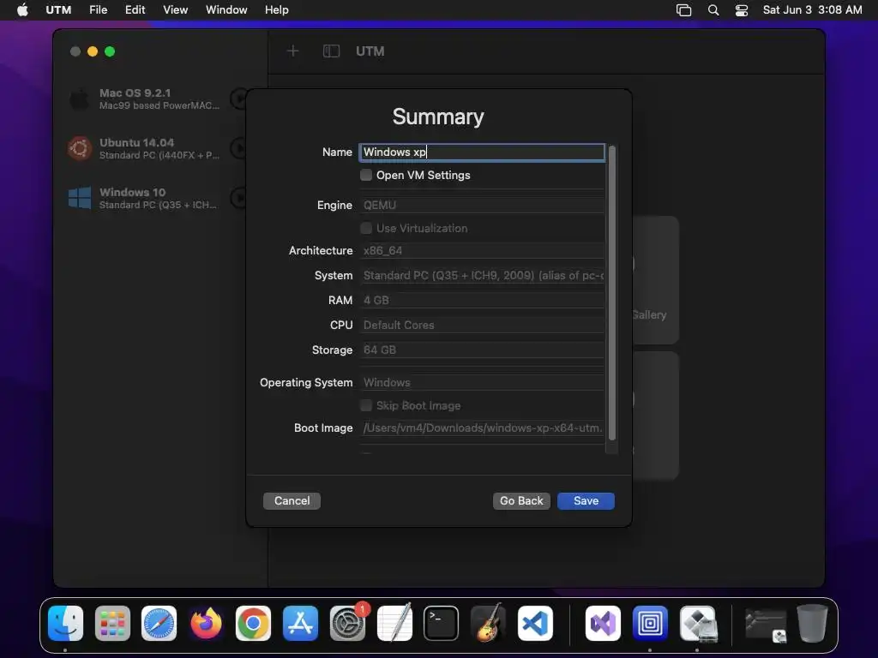Open the Window menu
This screenshot has height=658, width=878.
click(x=226, y=9)
